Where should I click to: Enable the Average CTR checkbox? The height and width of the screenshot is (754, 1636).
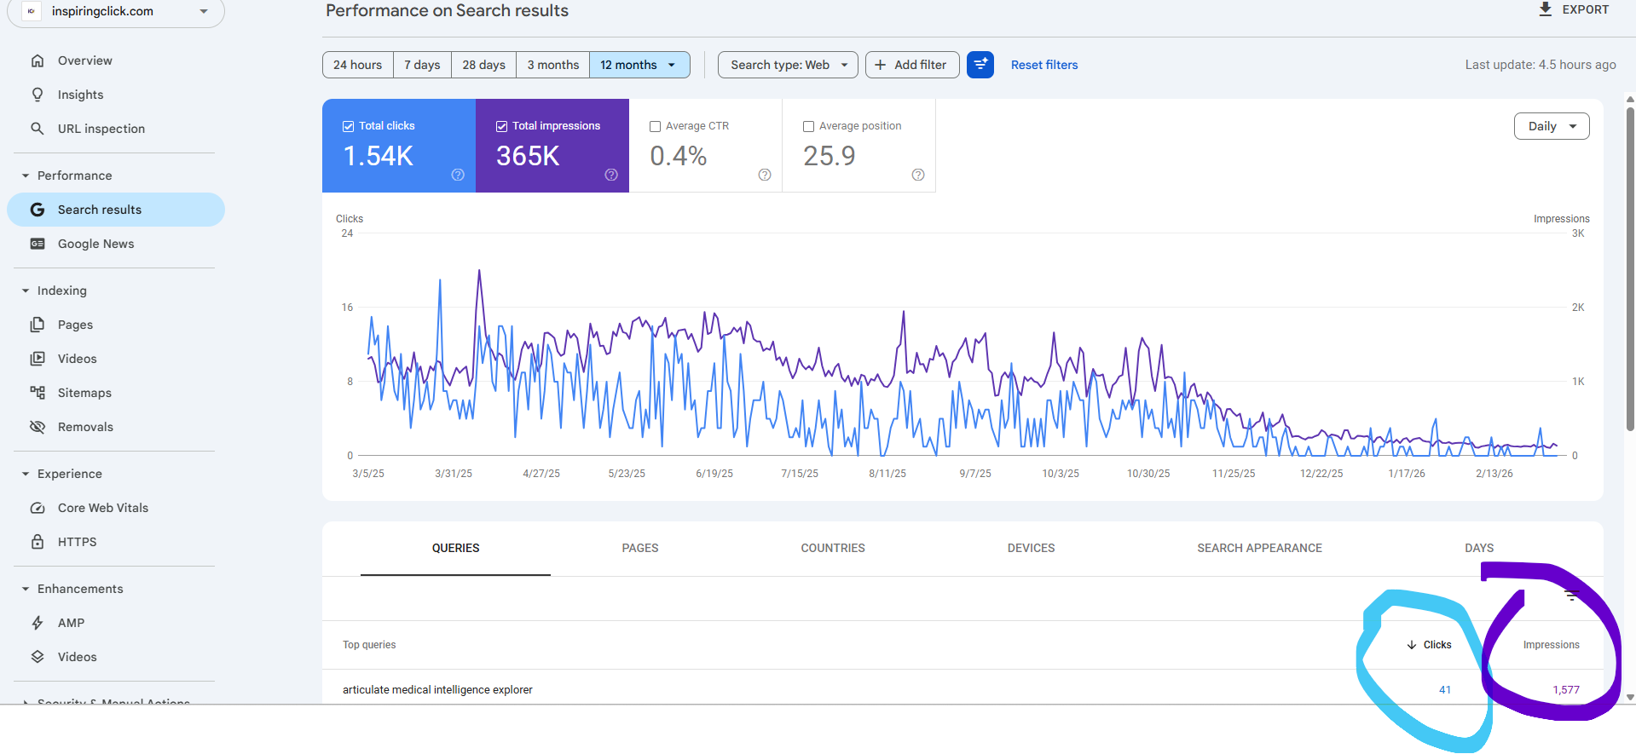(x=656, y=126)
